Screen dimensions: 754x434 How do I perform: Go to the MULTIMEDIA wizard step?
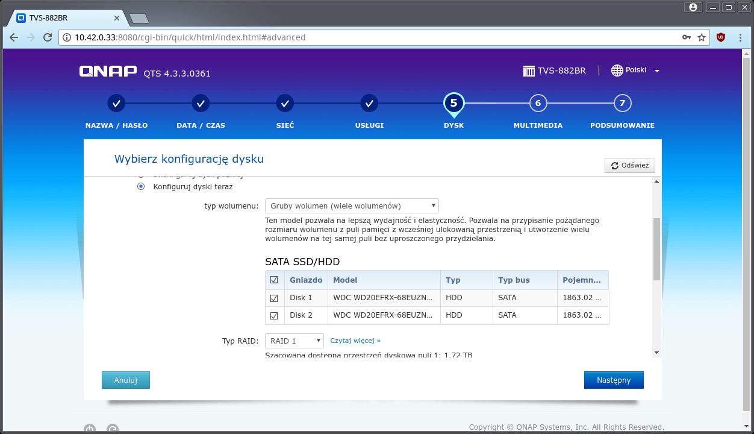pyautogui.click(x=538, y=103)
